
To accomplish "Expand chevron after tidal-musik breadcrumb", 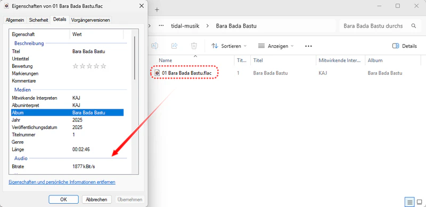I will pyautogui.click(x=208, y=26).
